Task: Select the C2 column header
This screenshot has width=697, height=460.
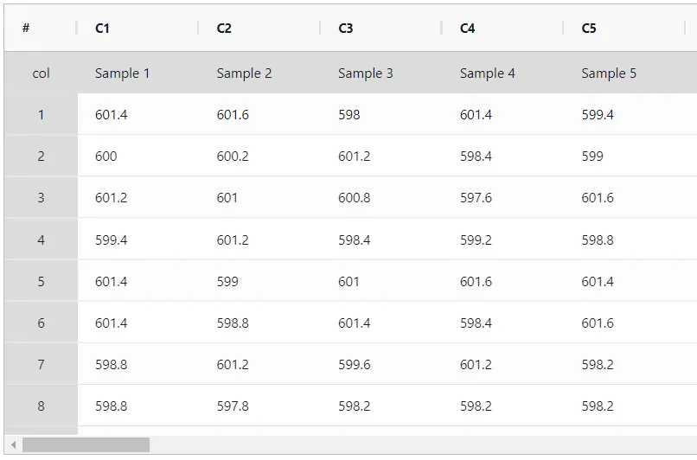Action: [x=259, y=28]
